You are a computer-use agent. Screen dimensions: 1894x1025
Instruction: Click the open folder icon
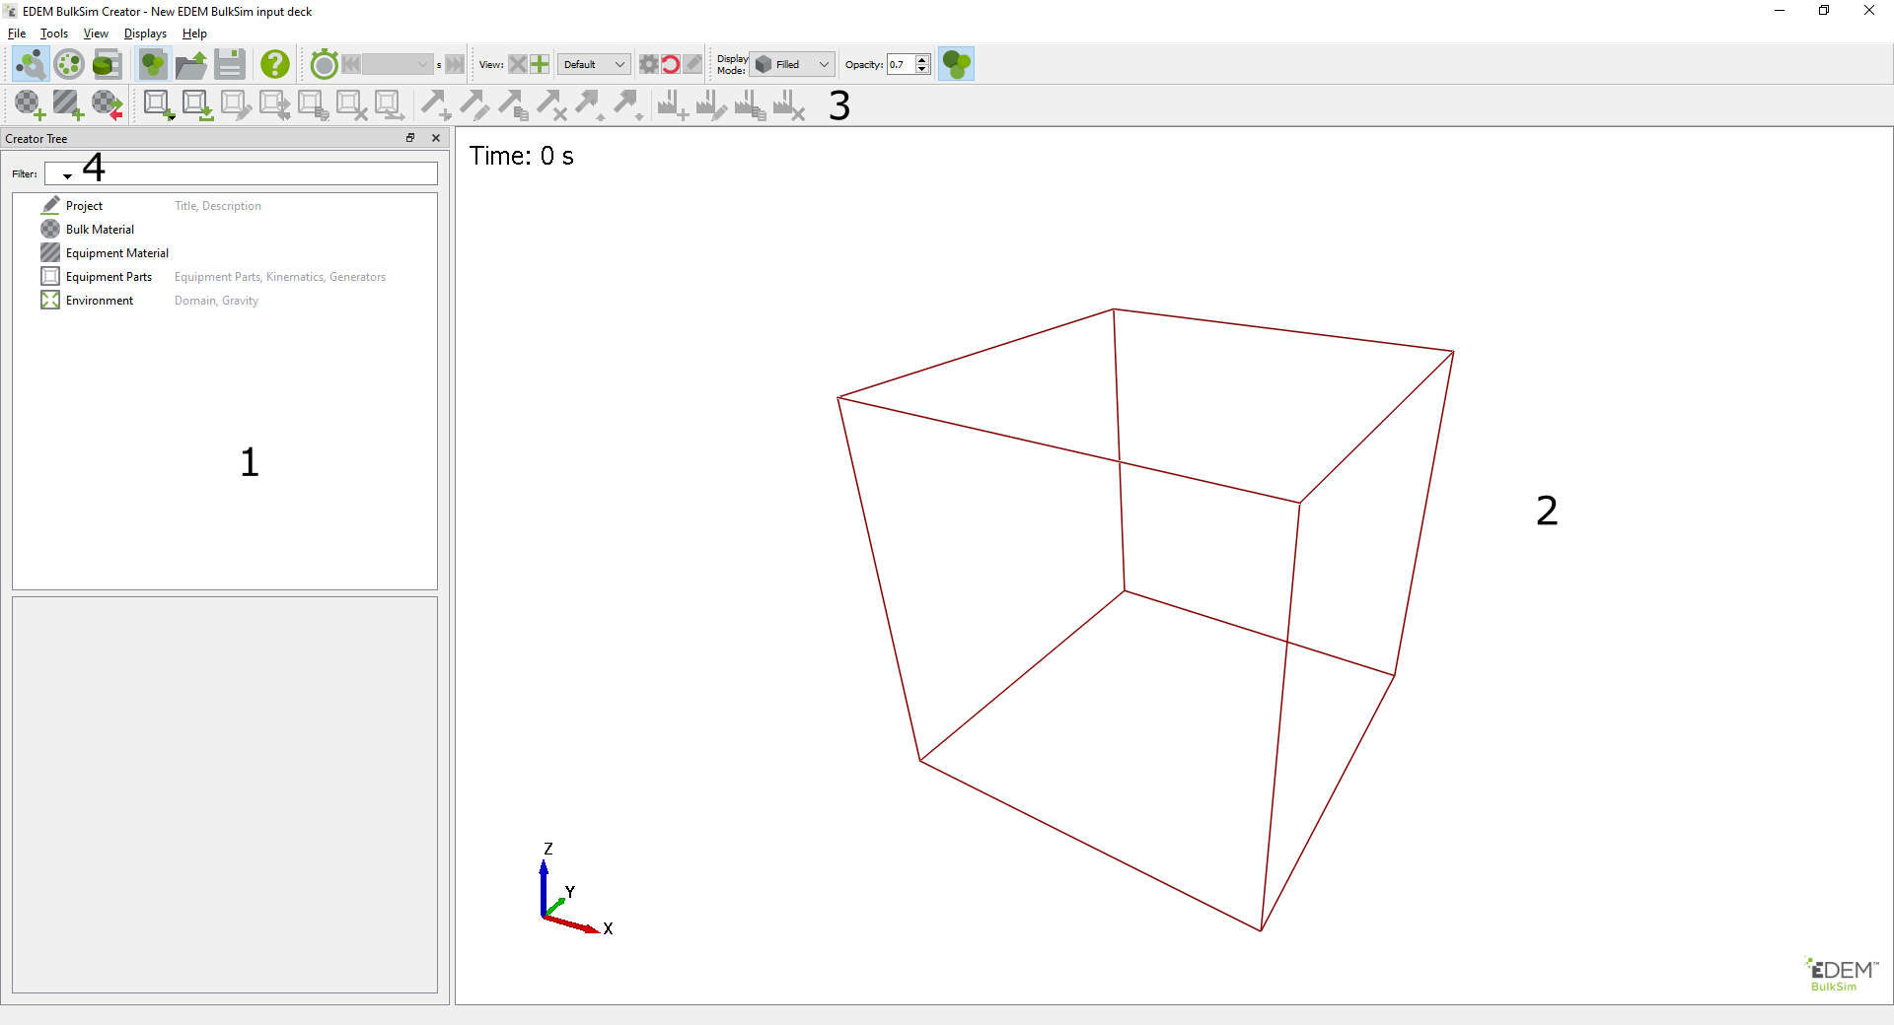click(x=190, y=64)
